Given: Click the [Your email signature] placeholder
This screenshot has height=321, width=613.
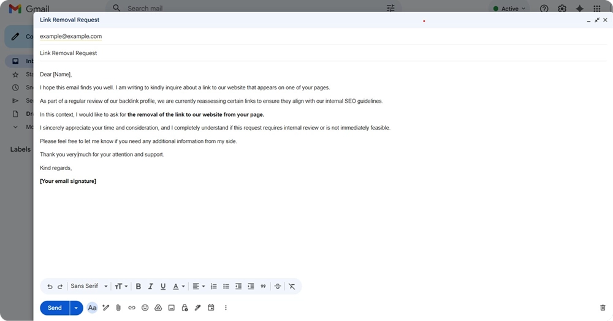Looking at the screenshot, I should click(68, 181).
